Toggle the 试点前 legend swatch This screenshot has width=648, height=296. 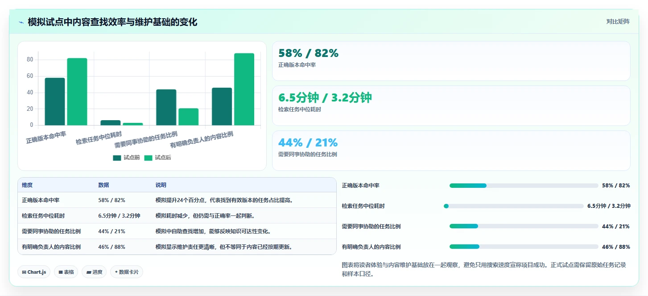(x=117, y=158)
